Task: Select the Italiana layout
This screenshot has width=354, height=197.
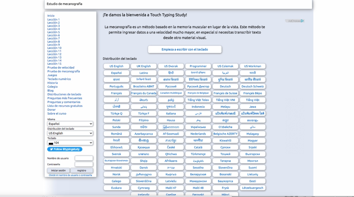Action: point(171,114)
